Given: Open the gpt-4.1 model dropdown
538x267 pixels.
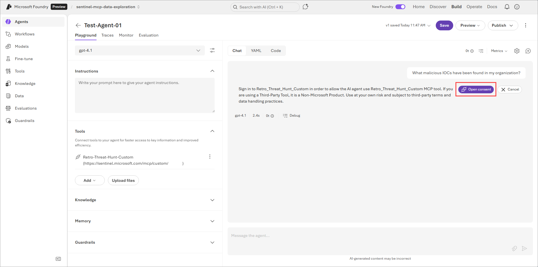Looking at the screenshot, I should (x=140, y=50).
